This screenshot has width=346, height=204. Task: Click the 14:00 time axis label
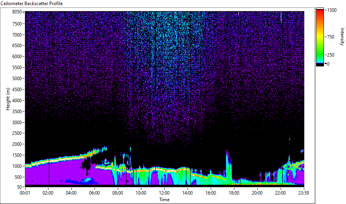point(187,193)
